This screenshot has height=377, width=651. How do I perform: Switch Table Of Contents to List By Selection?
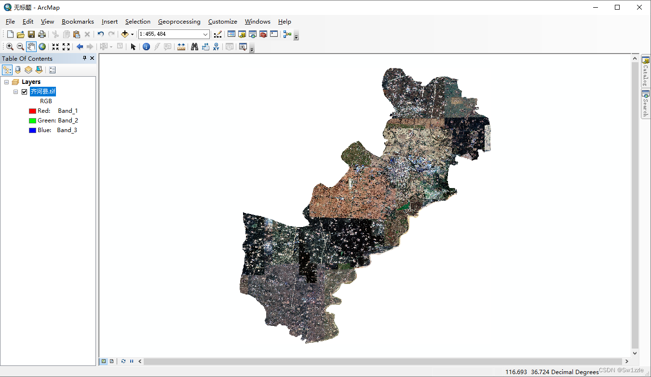tap(39, 69)
